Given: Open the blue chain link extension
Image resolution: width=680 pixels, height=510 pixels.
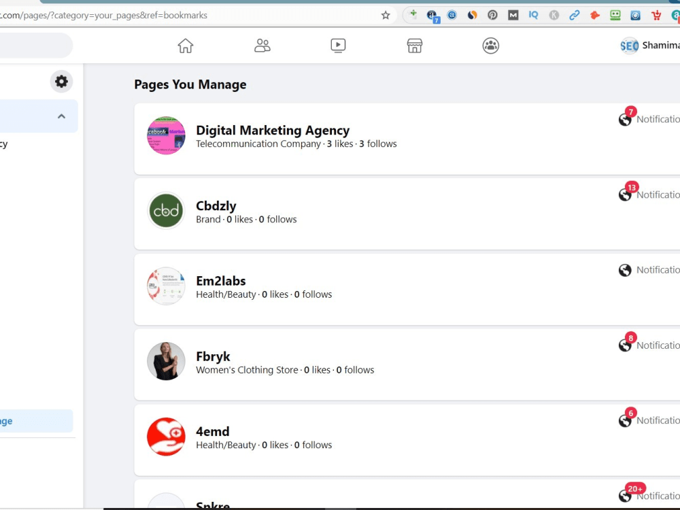Looking at the screenshot, I should [x=574, y=15].
